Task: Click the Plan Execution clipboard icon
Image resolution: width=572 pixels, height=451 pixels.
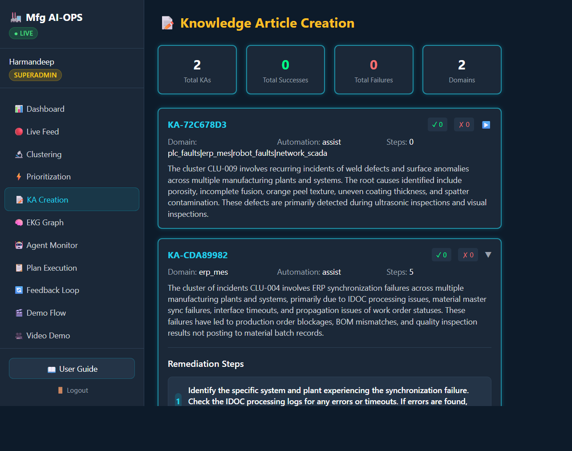Action: pos(19,268)
